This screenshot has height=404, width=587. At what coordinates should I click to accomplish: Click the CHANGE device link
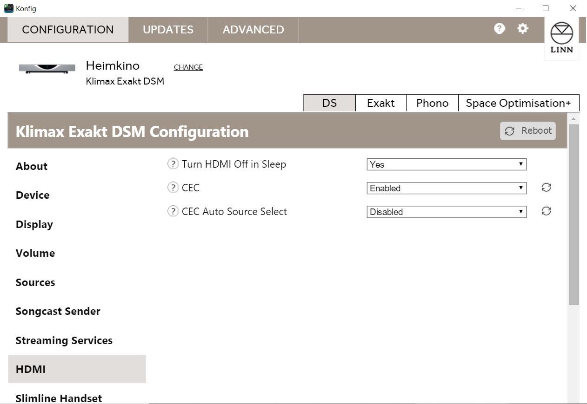[x=188, y=67]
